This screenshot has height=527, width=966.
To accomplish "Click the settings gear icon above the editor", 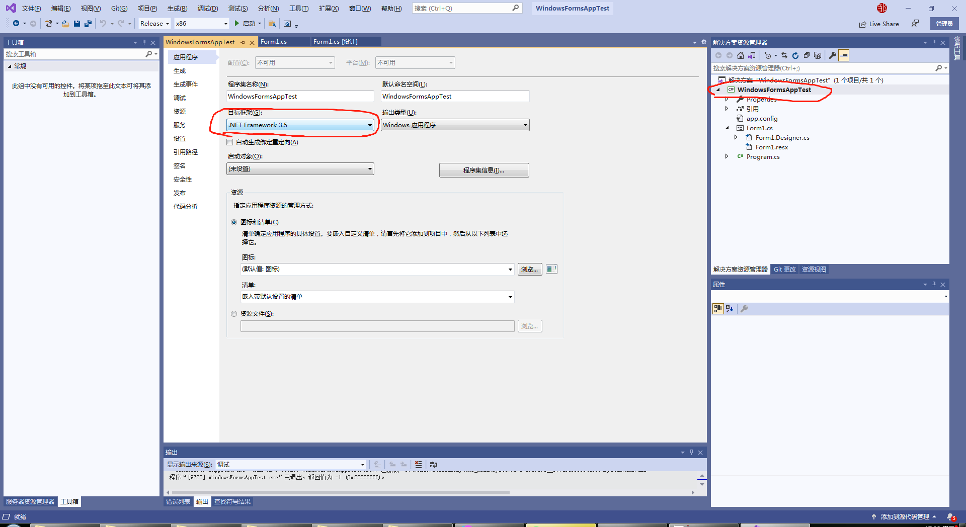I will 704,42.
